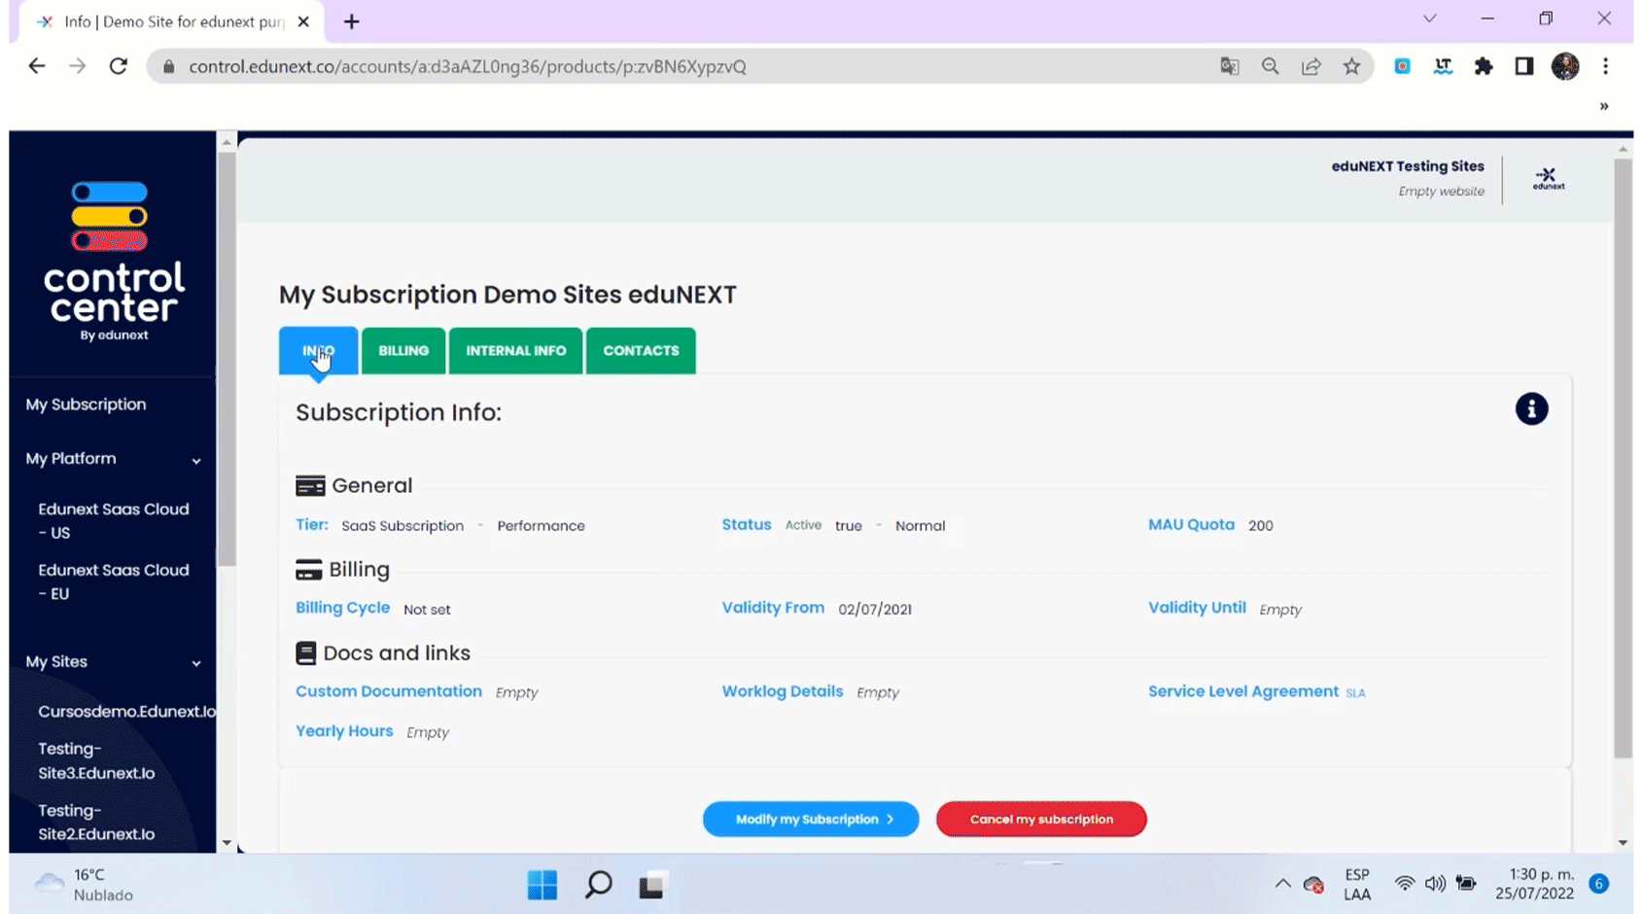Click the sidebar scroll down arrow
1643x914 pixels.
pos(227,843)
